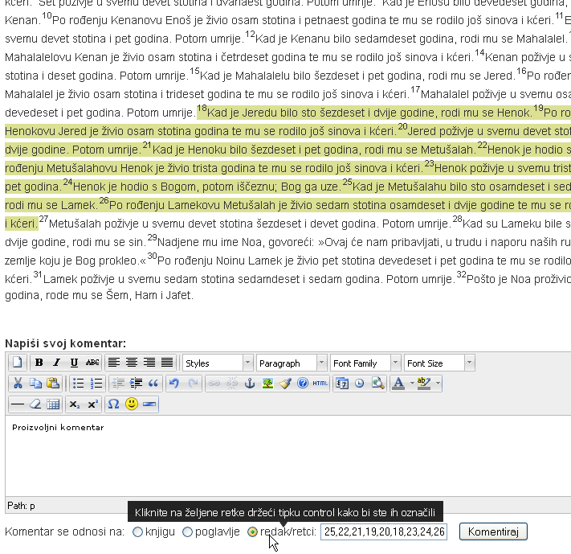
Task: Toggle bold formatting in the editor
Action: click(39, 363)
